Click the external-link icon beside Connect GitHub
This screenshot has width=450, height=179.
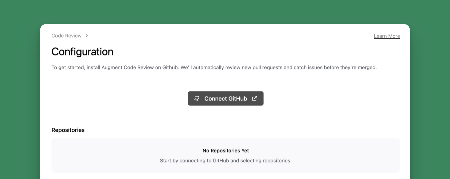[x=254, y=98]
